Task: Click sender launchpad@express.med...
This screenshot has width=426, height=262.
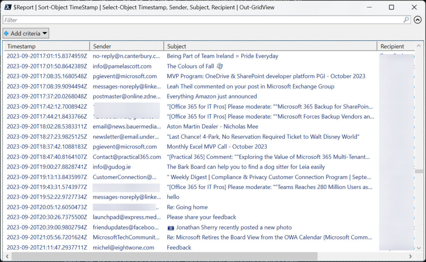Action: (x=127, y=217)
